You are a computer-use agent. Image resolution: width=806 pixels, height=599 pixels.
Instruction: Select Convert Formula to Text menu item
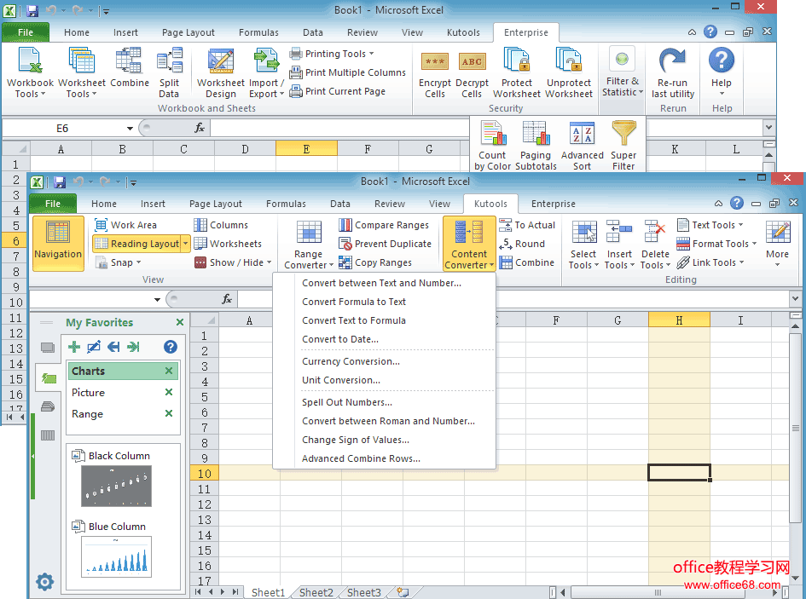point(354,302)
